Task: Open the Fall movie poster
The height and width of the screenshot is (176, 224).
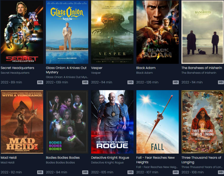Action: click(x=157, y=122)
